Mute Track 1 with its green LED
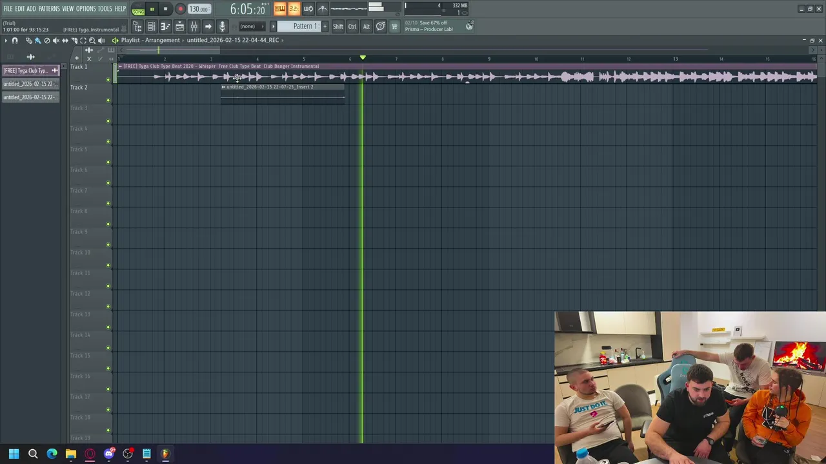 coord(108,80)
